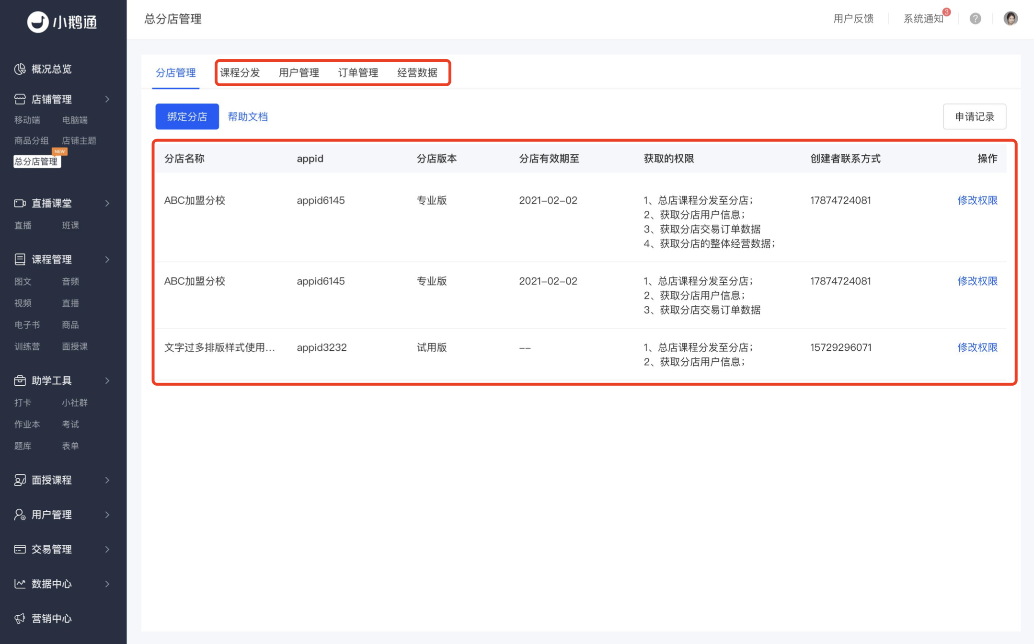Open 训练营 under 课程管理
Screen dimensions: 1034x644
click(27, 346)
